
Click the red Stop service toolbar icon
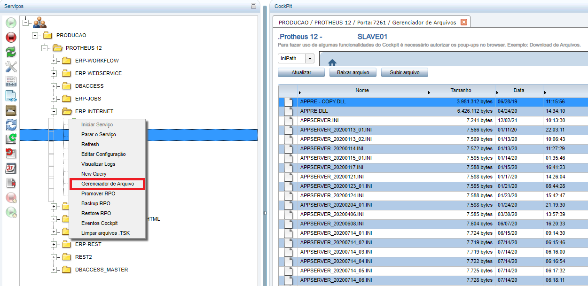(11, 38)
